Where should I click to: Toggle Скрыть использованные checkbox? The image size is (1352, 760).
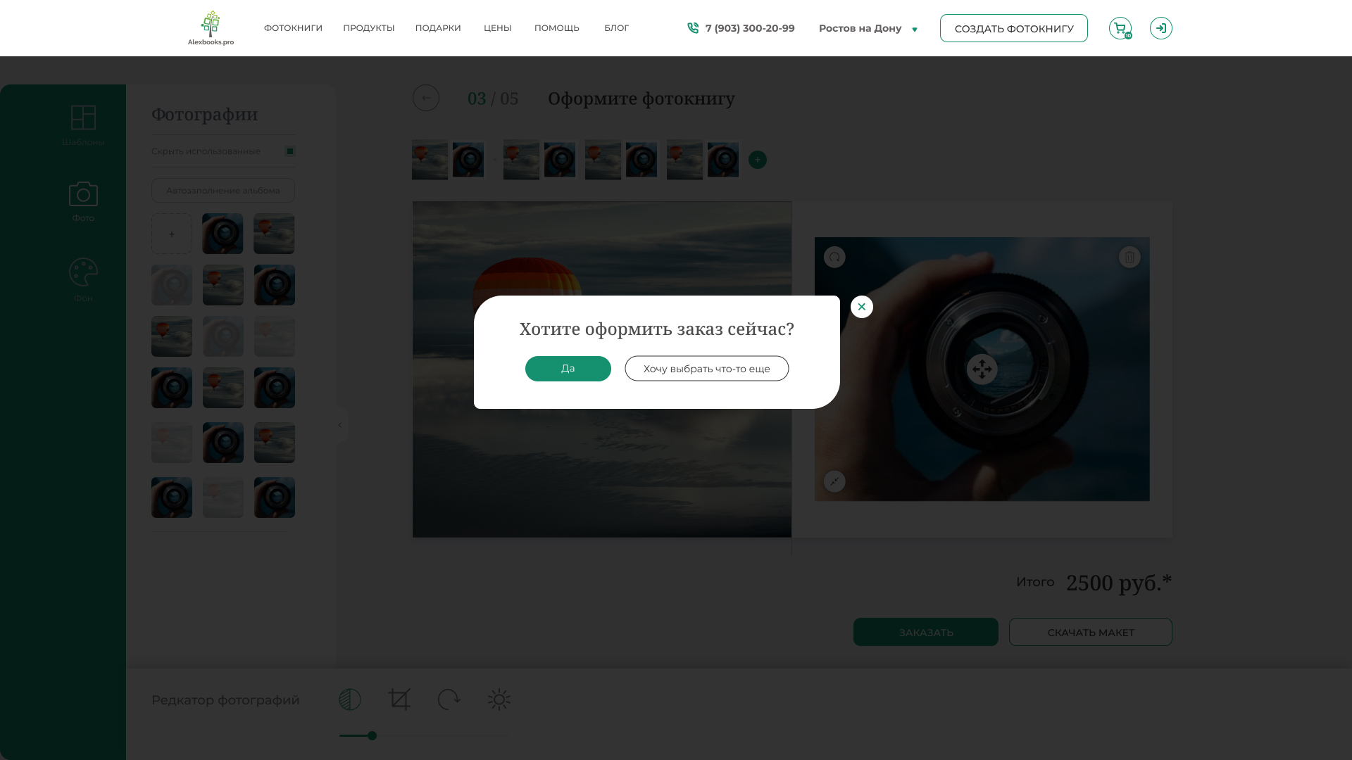(x=290, y=151)
